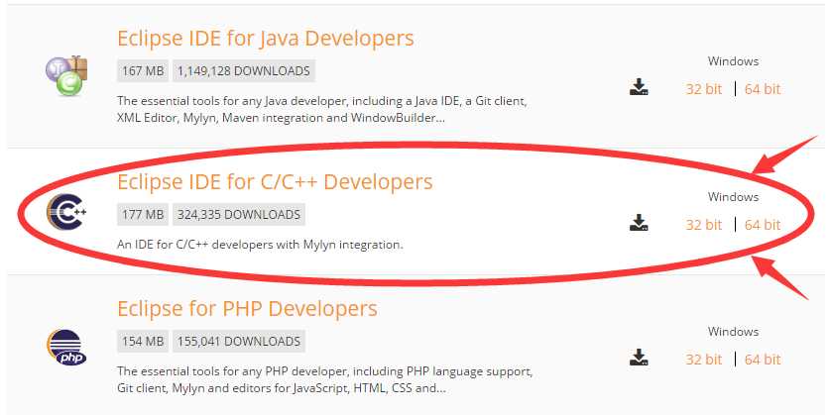The height and width of the screenshot is (415, 831).
Task: Download 64 bit PHP Developers package
Action: [x=763, y=360]
